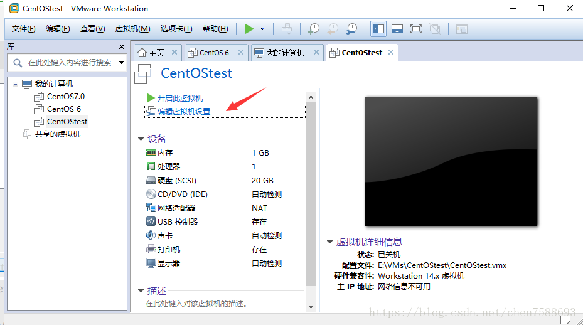Click the 20 GB disk value
The height and width of the screenshot is (325, 583).
[262, 180]
